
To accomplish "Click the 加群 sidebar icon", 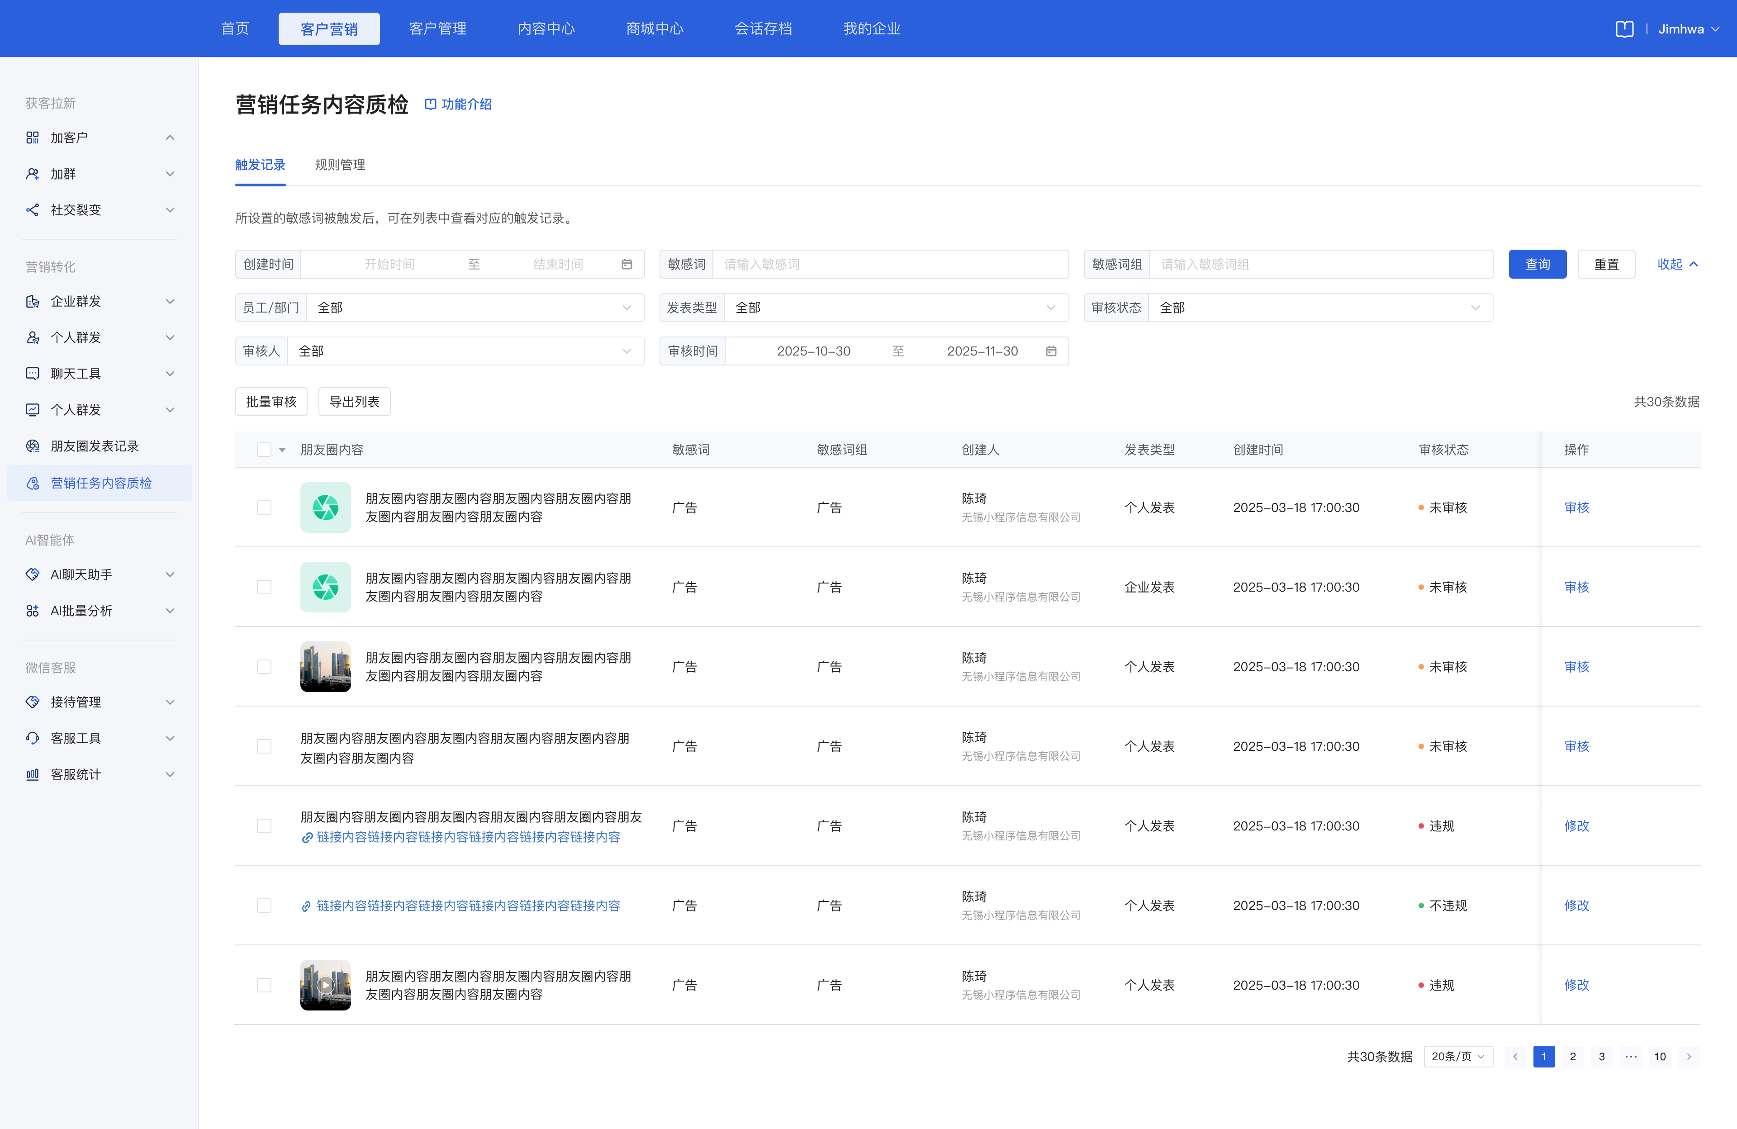I will pyautogui.click(x=32, y=174).
